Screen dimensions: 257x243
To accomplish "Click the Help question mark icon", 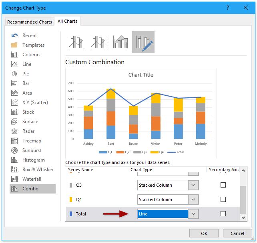I will (x=228, y=8).
